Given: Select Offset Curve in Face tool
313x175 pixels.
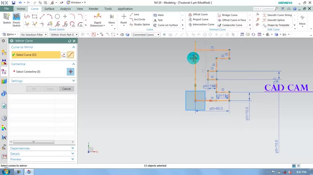Looking at the screenshot, I should (x=232, y=20).
